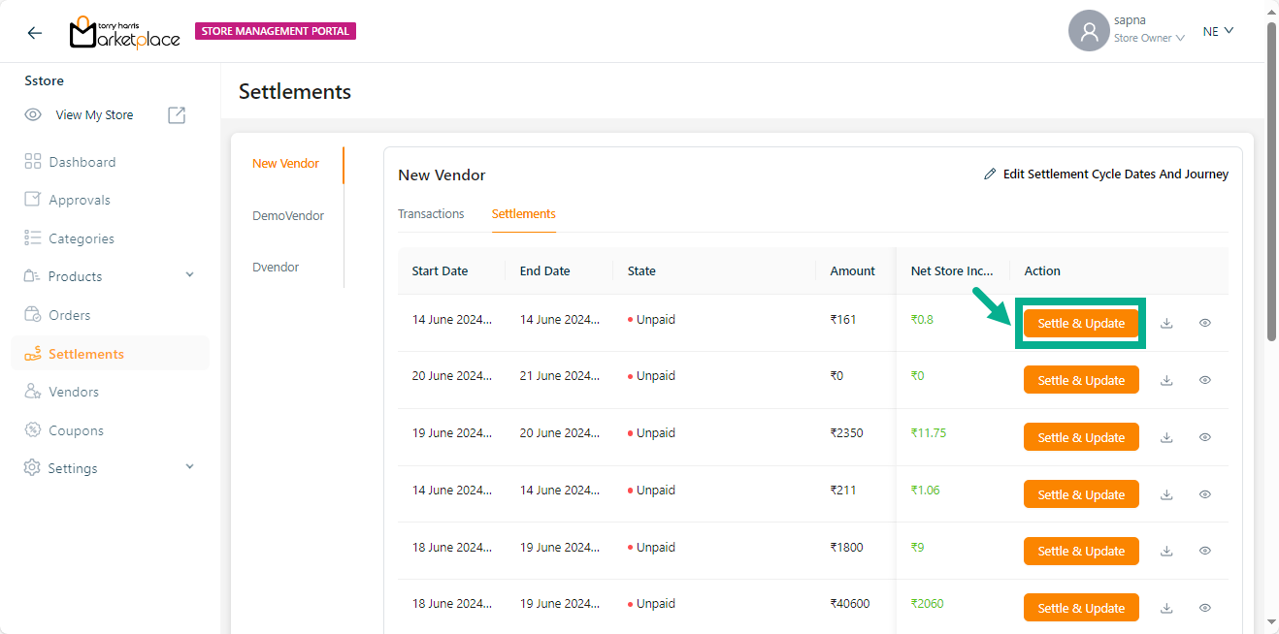1279x634 pixels.
Task: Open the NE language dropdown
Action: coord(1218,31)
